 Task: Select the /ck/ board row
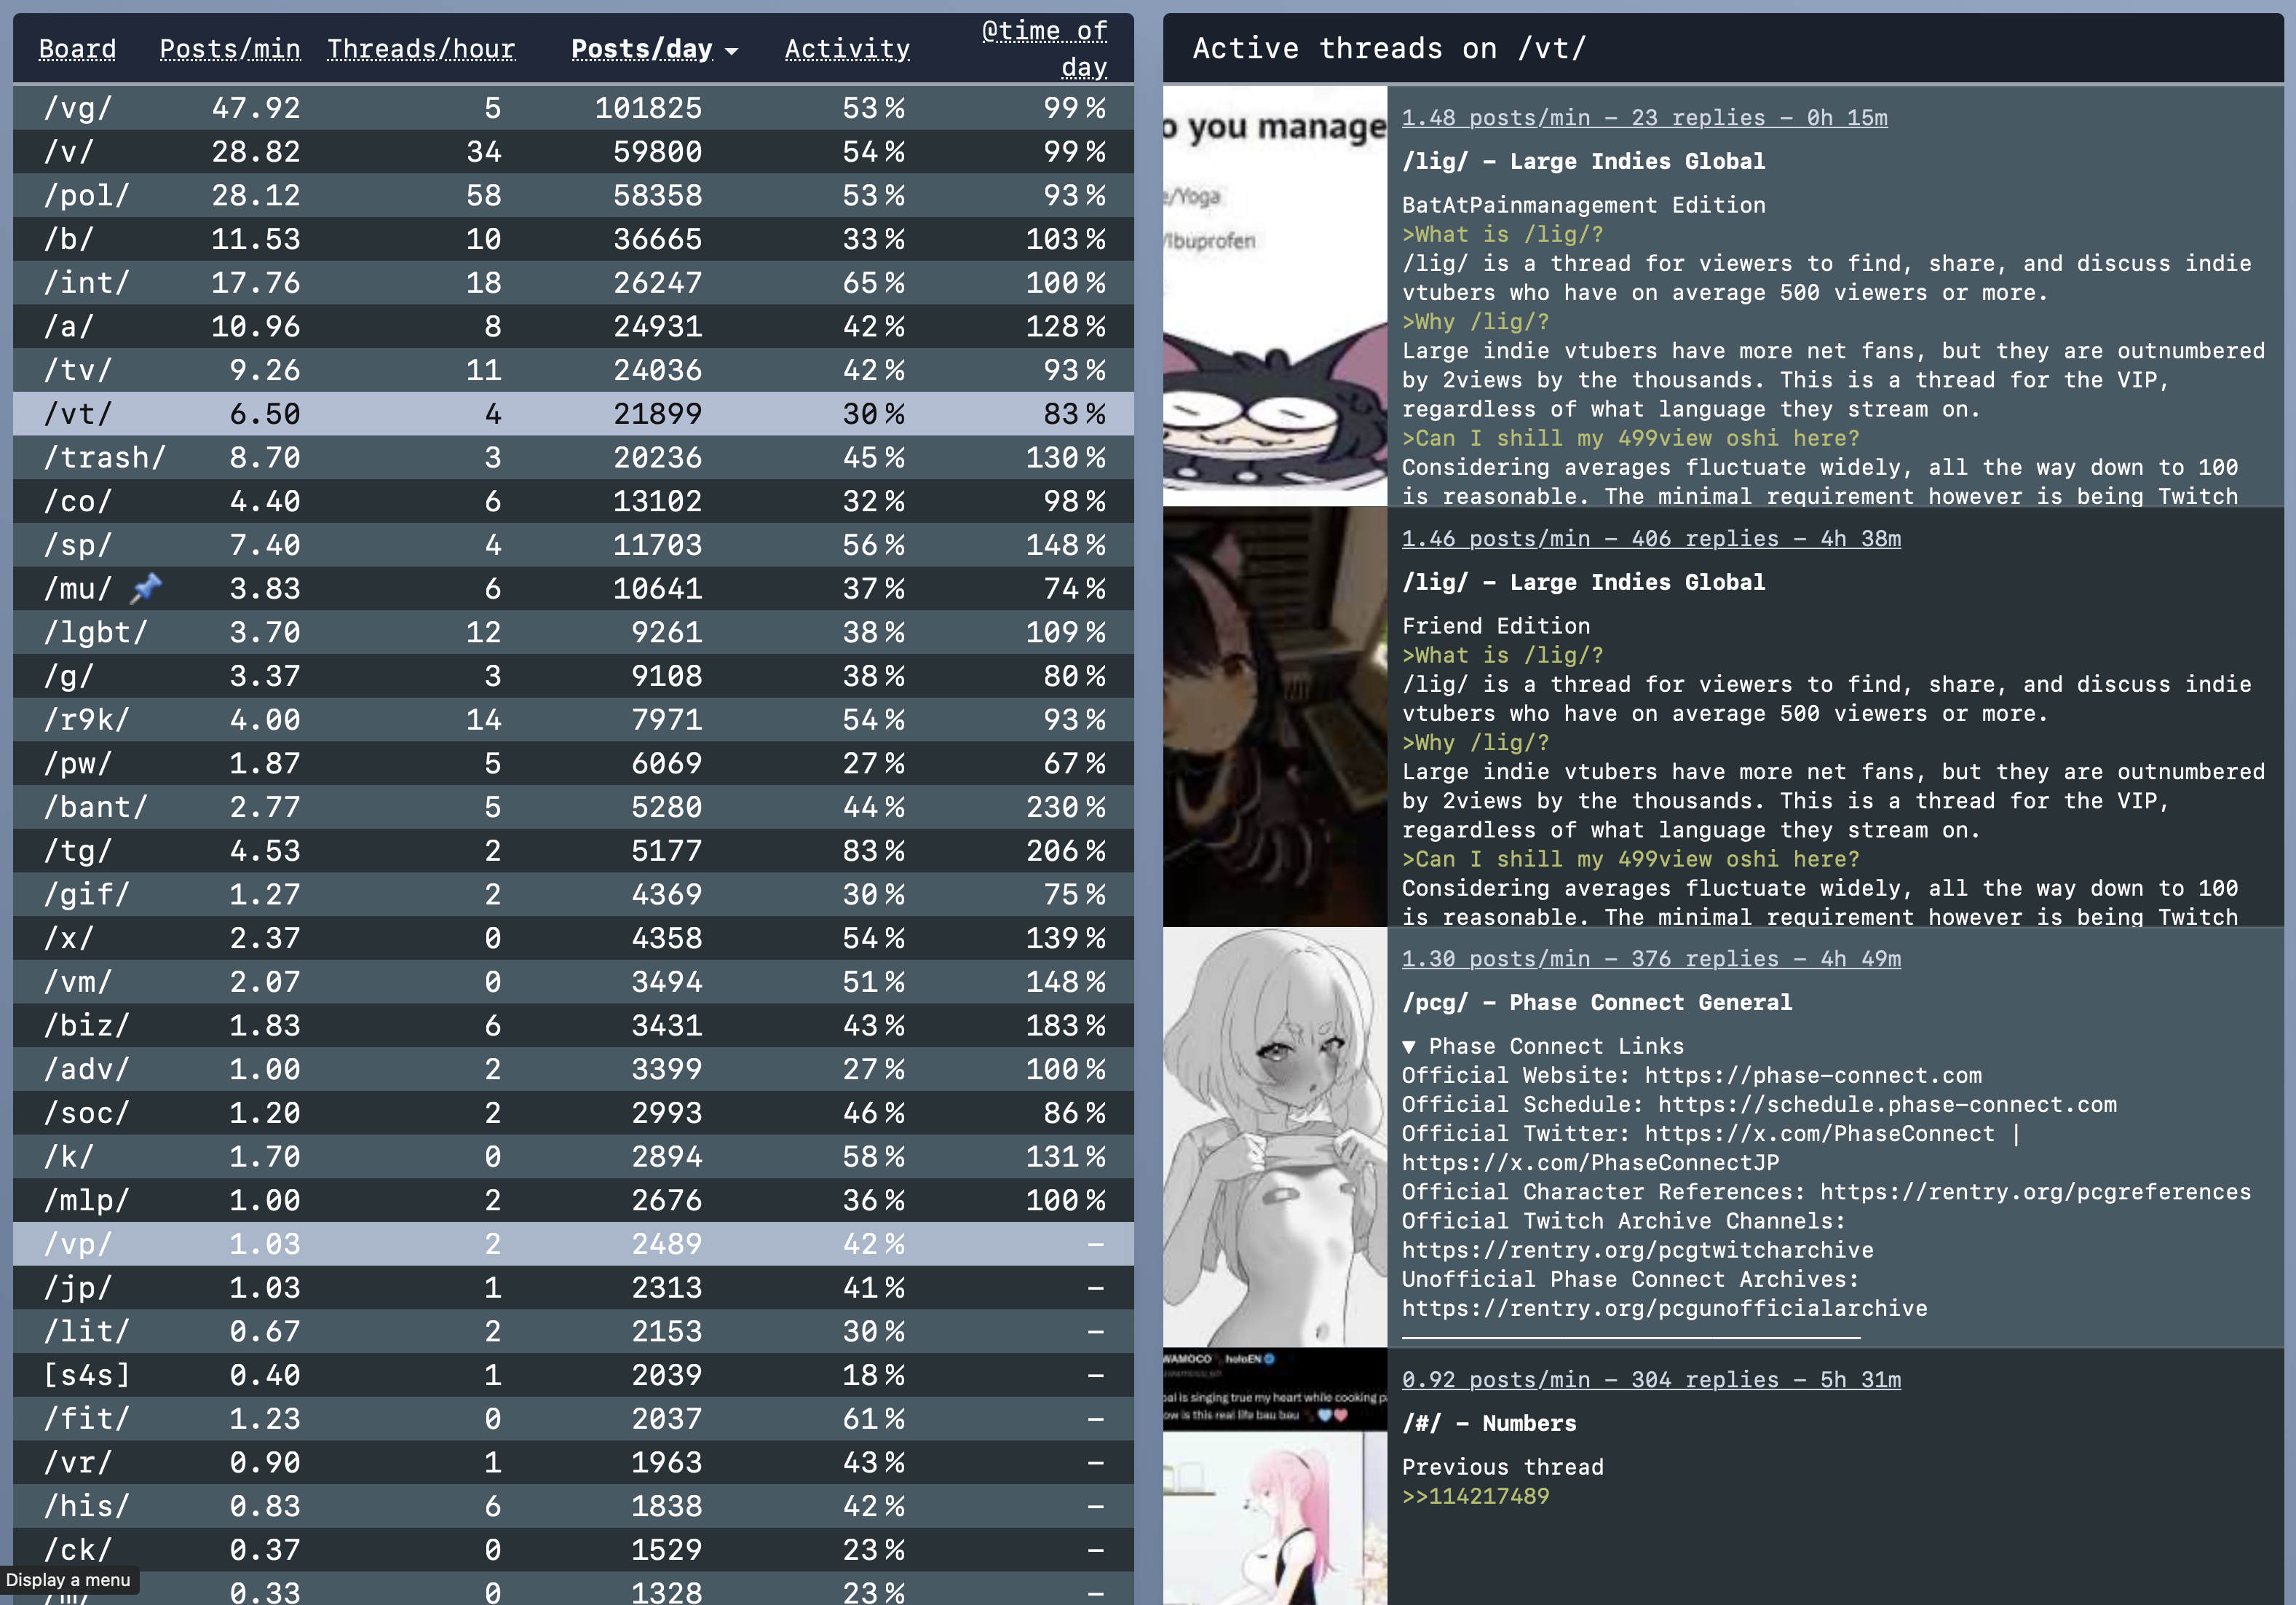click(573, 1550)
